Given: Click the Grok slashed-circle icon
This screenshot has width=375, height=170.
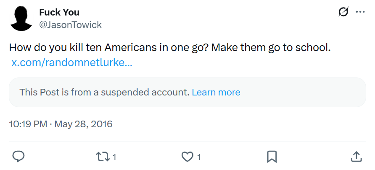Looking at the screenshot, I should coord(343,12).
